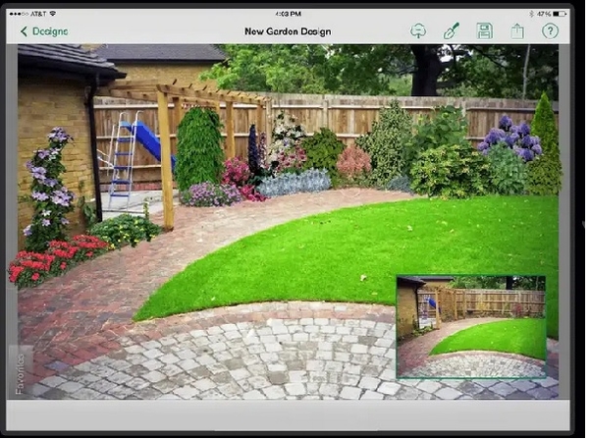Open the Favorites side tab
This screenshot has width=589, height=439.
click(21, 373)
